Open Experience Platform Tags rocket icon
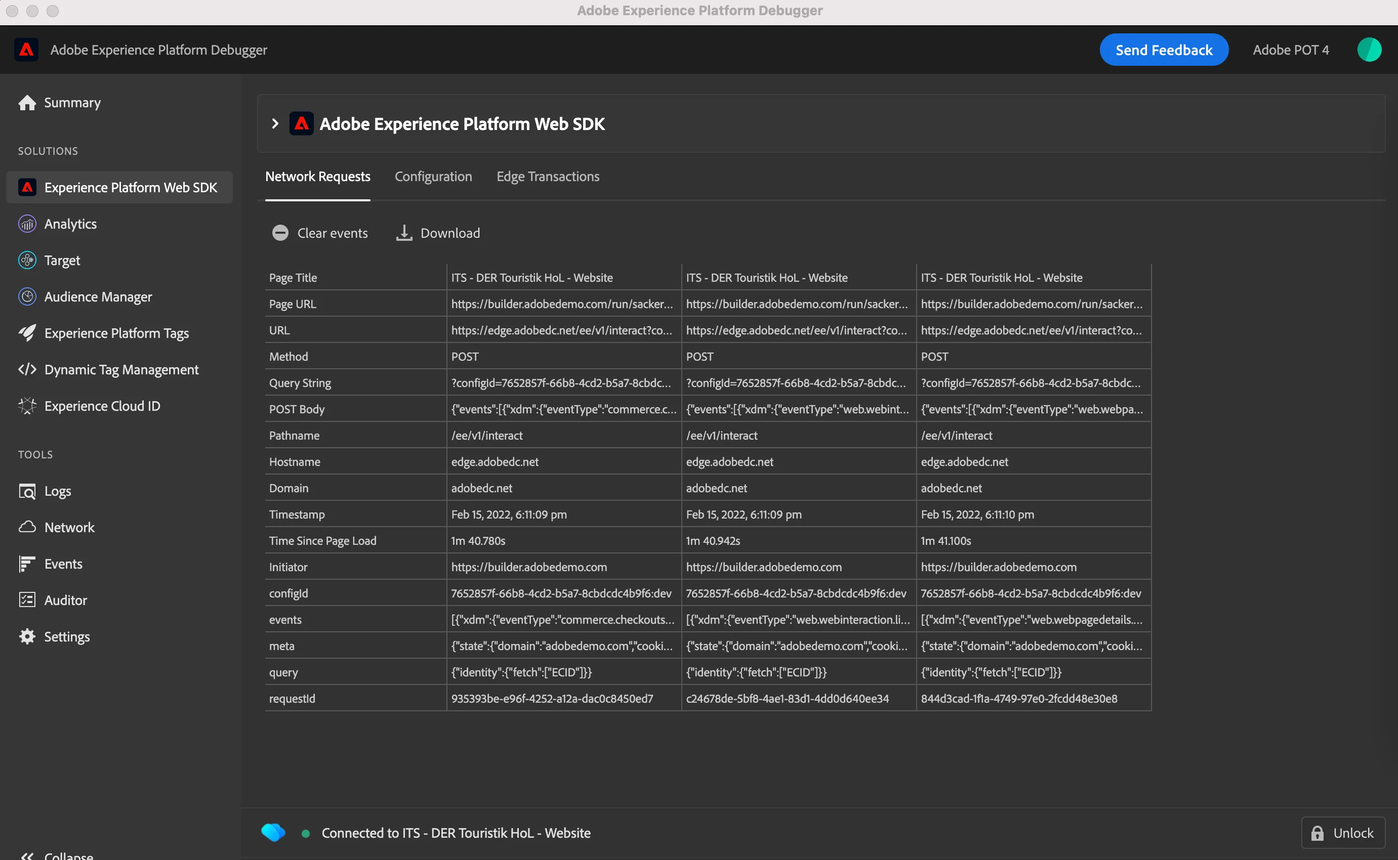The width and height of the screenshot is (1398, 860). click(x=27, y=333)
